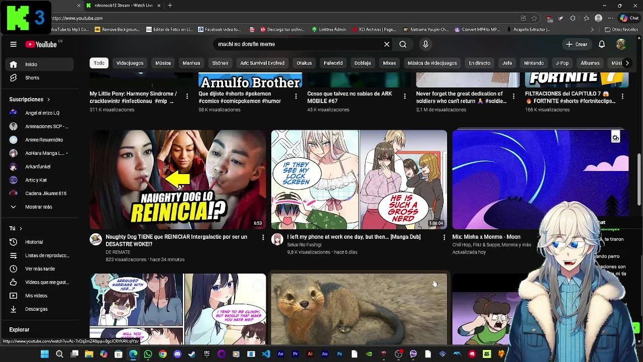Open WhatsApp from the taskbar
643x362 pixels.
pyautogui.click(x=148, y=354)
